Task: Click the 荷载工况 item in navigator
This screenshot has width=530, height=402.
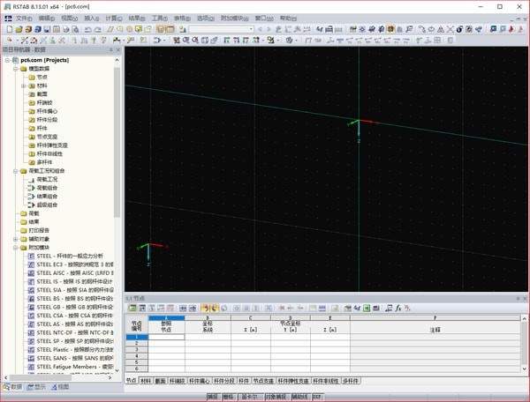Action: (x=46, y=179)
